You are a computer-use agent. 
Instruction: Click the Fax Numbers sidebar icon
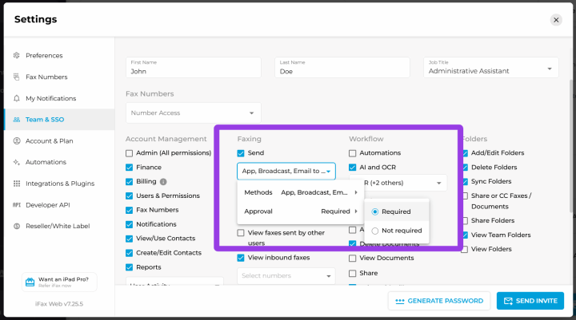[17, 77]
